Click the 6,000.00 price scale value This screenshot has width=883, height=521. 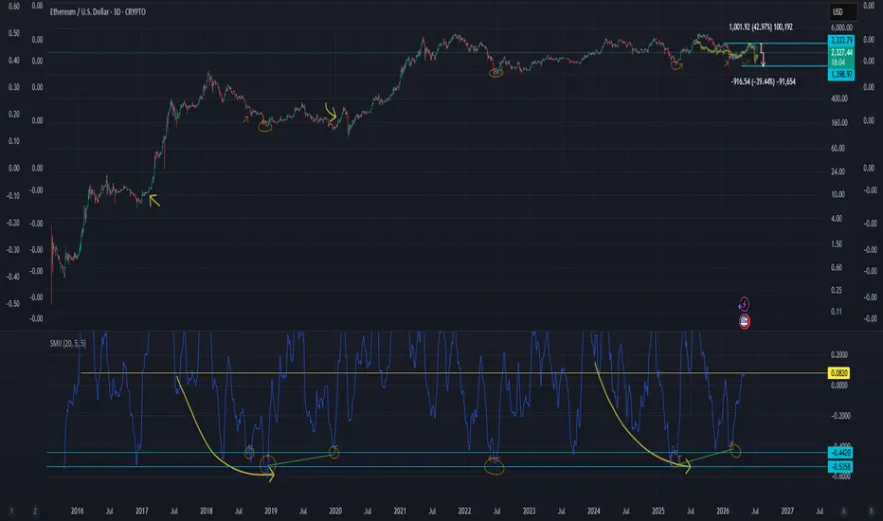[841, 27]
